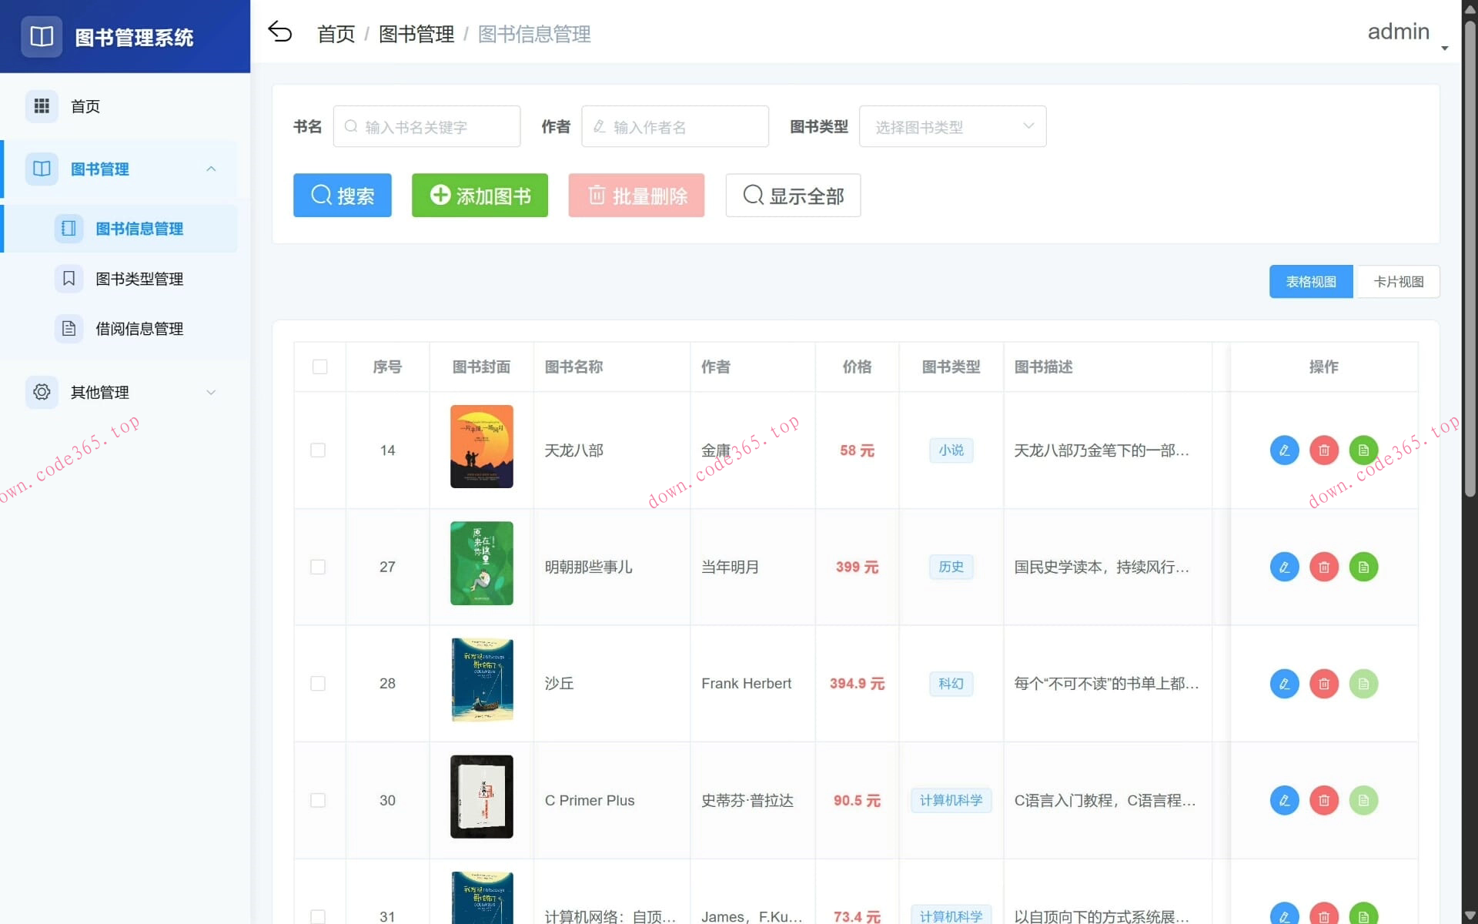Check the select-all checkbox in table header

click(x=319, y=367)
